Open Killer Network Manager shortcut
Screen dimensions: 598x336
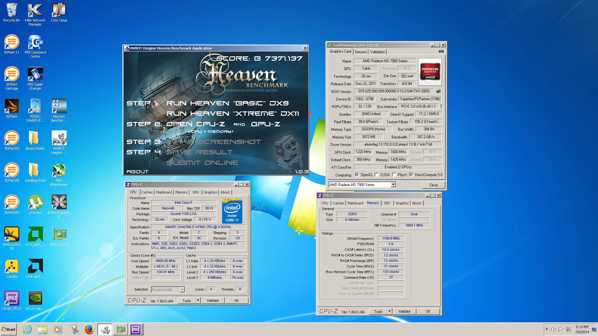tap(35, 14)
